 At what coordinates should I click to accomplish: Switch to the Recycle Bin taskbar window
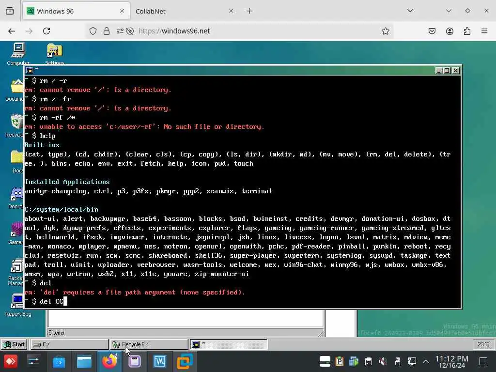[x=149, y=344]
